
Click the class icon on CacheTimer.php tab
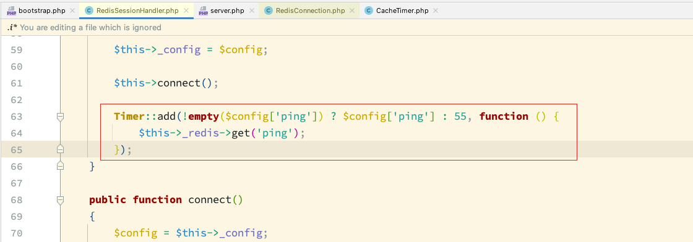point(369,10)
